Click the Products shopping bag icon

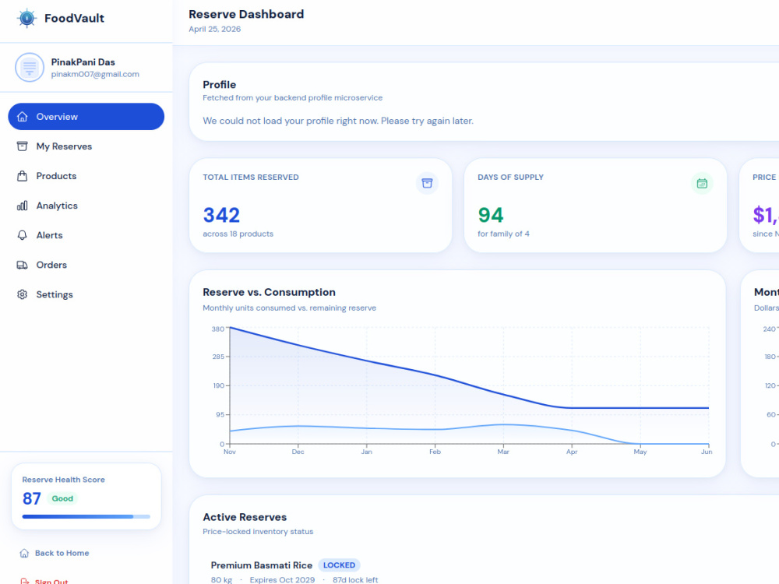[x=23, y=176]
